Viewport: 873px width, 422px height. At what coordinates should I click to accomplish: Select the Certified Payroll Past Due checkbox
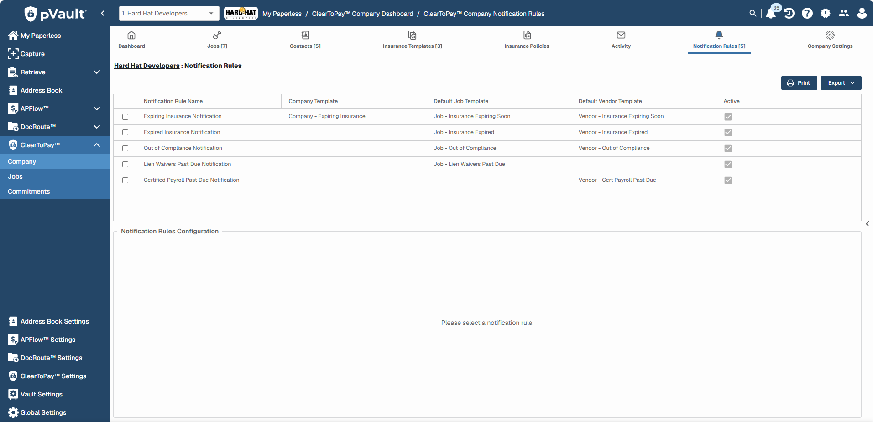coord(125,180)
